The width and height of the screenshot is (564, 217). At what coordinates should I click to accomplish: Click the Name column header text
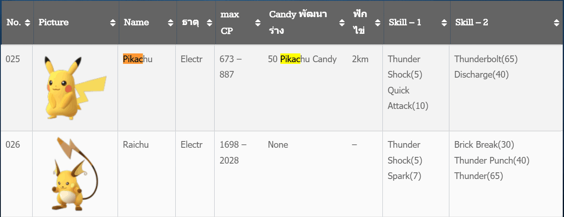(x=136, y=23)
